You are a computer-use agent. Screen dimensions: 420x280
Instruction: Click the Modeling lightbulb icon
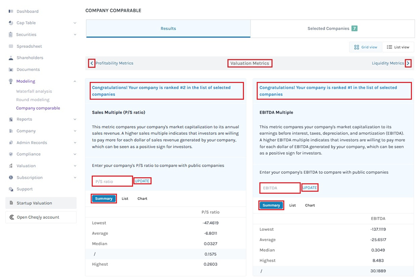tap(11, 81)
